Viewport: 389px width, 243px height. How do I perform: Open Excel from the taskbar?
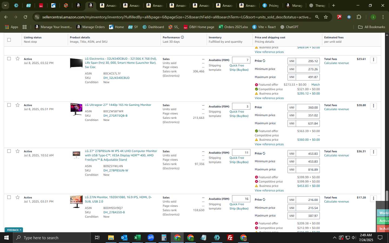click(137, 238)
